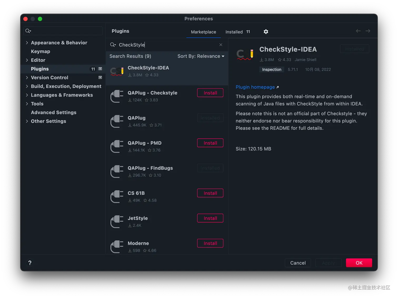This screenshot has height=298, width=398.
Task: Expand the Editor settings node
Action: click(27, 60)
